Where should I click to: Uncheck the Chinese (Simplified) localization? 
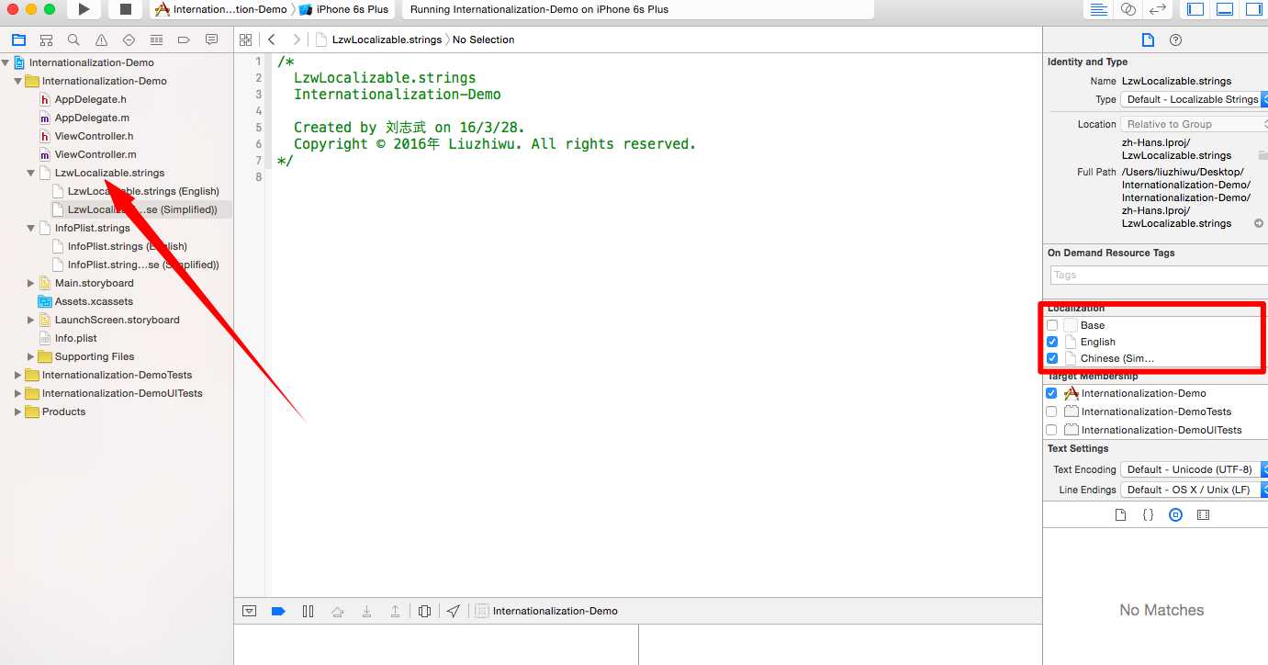[x=1052, y=358]
